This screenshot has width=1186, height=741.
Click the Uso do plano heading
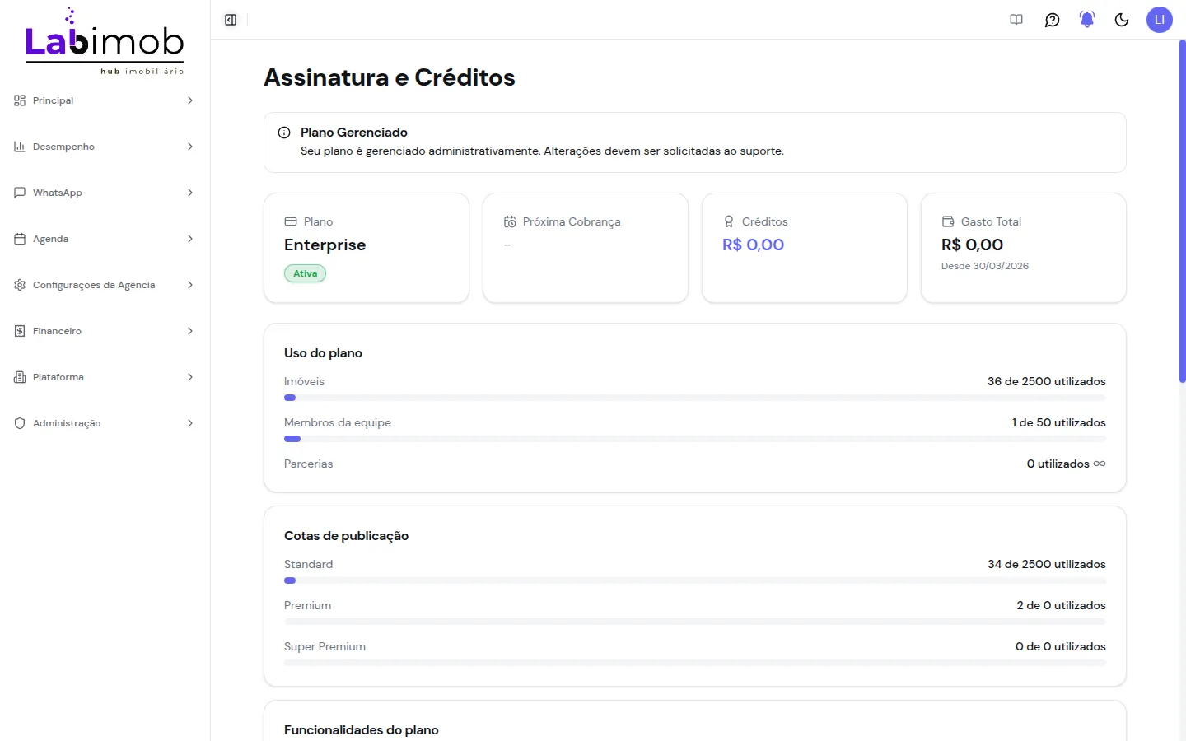click(323, 353)
